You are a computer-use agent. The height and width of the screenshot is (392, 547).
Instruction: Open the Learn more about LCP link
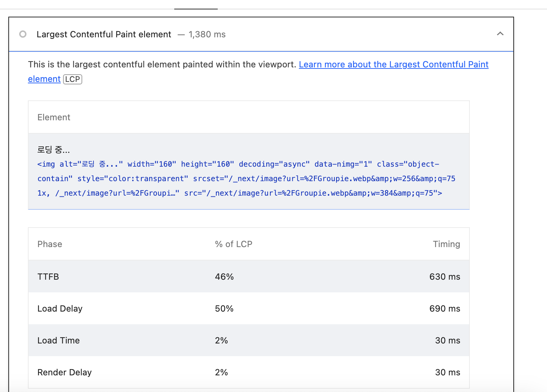pos(393,64)
